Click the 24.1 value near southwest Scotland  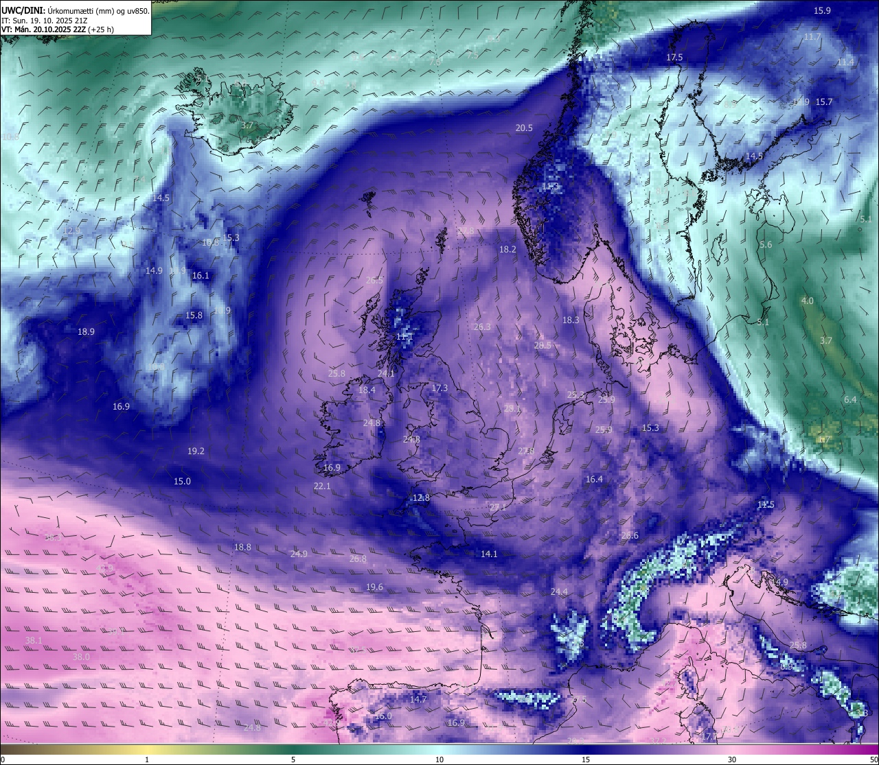coord(386,374)
